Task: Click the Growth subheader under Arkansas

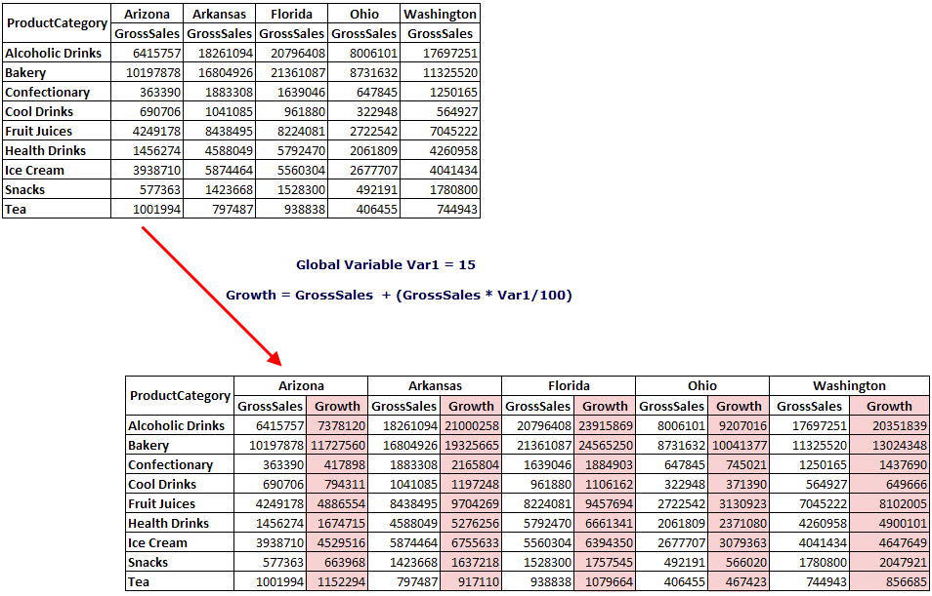Action: pyautogui.click(x=471, y=407)
